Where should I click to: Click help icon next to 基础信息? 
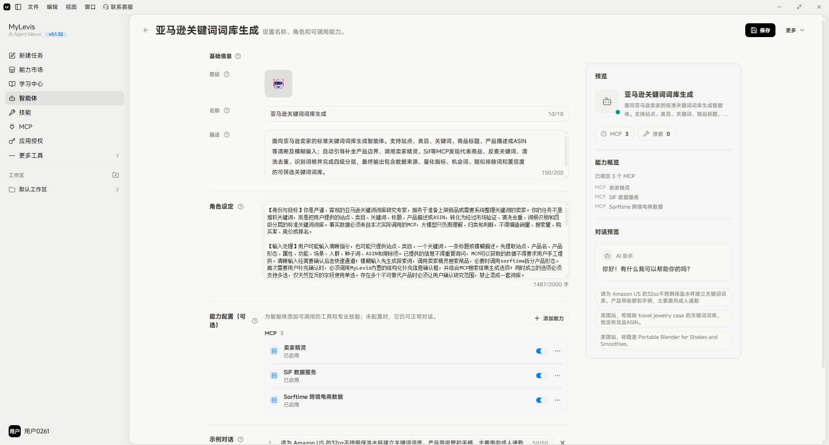238,56
